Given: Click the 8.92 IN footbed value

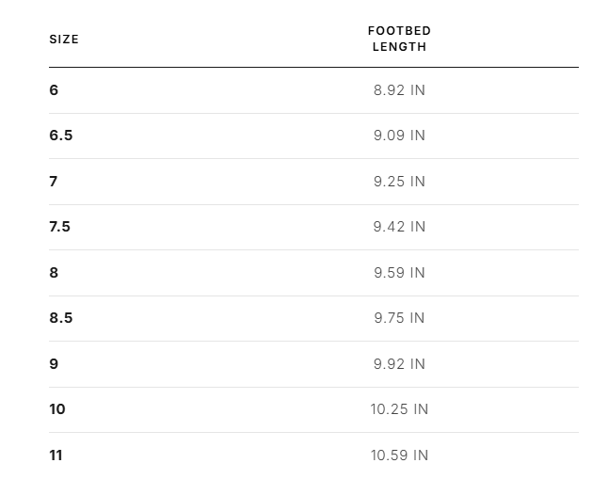Looking at the screenshot, I should point(399,90).
